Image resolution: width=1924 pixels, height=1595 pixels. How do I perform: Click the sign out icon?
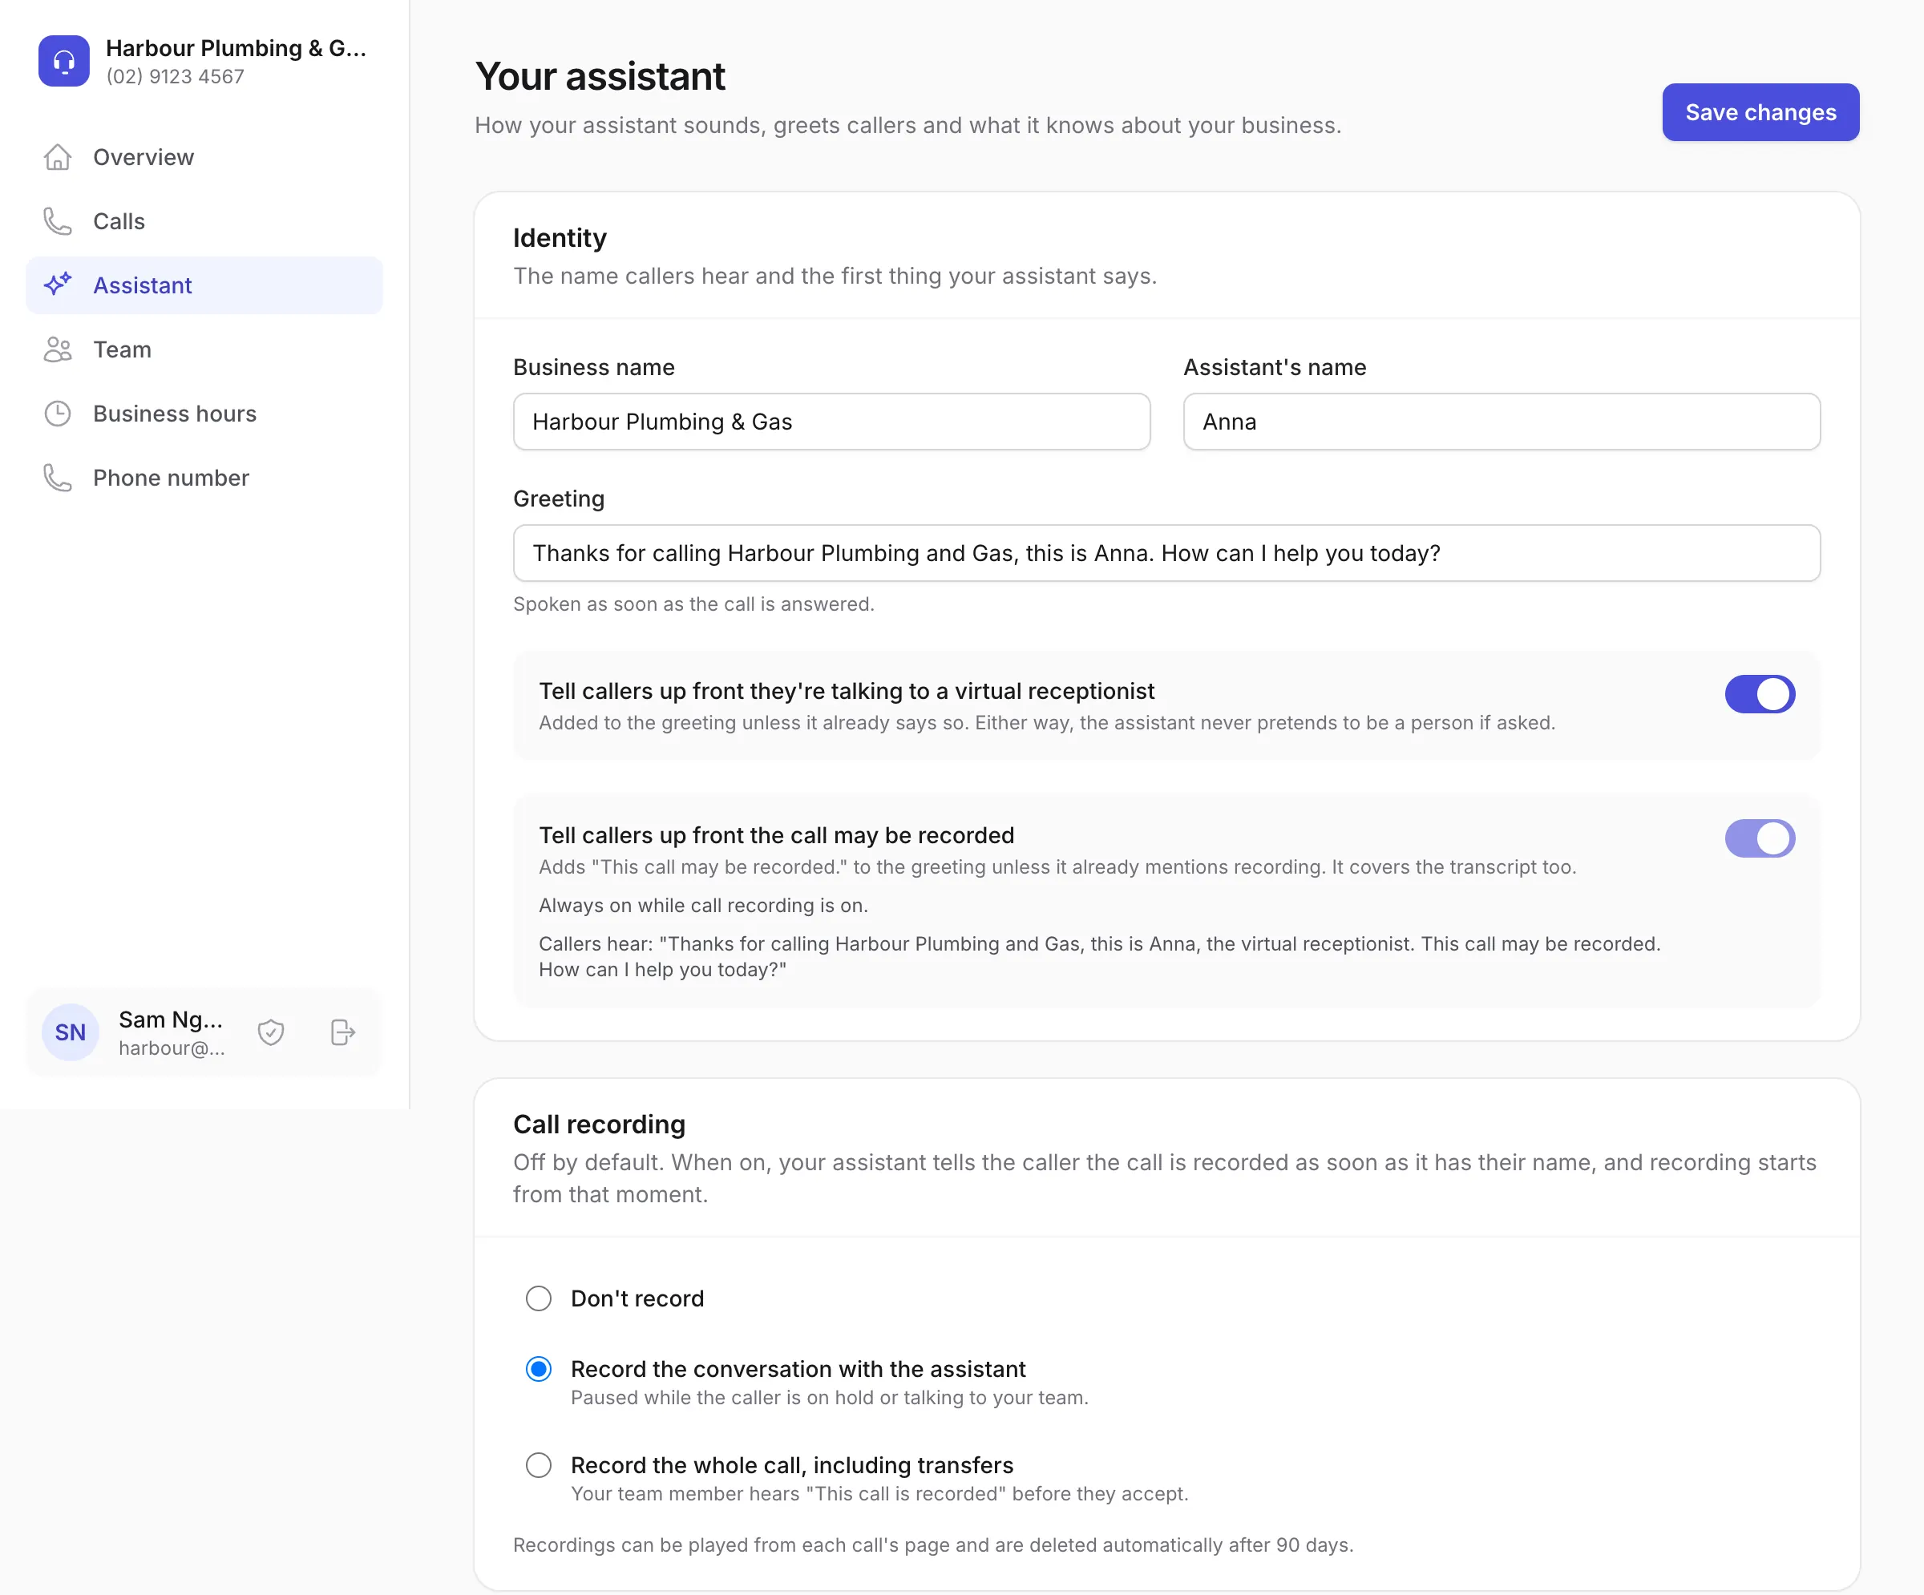tap(342, 1032)
